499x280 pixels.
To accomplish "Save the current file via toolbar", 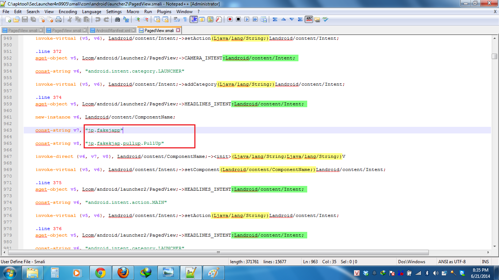I will 25,19.
